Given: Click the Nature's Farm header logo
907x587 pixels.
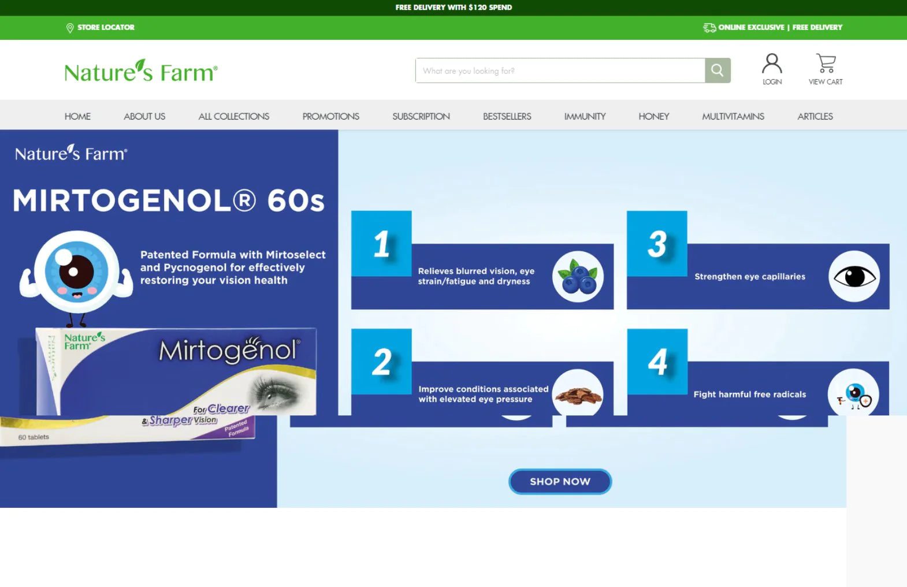Looking at the screenshot, I should (141, 71).
